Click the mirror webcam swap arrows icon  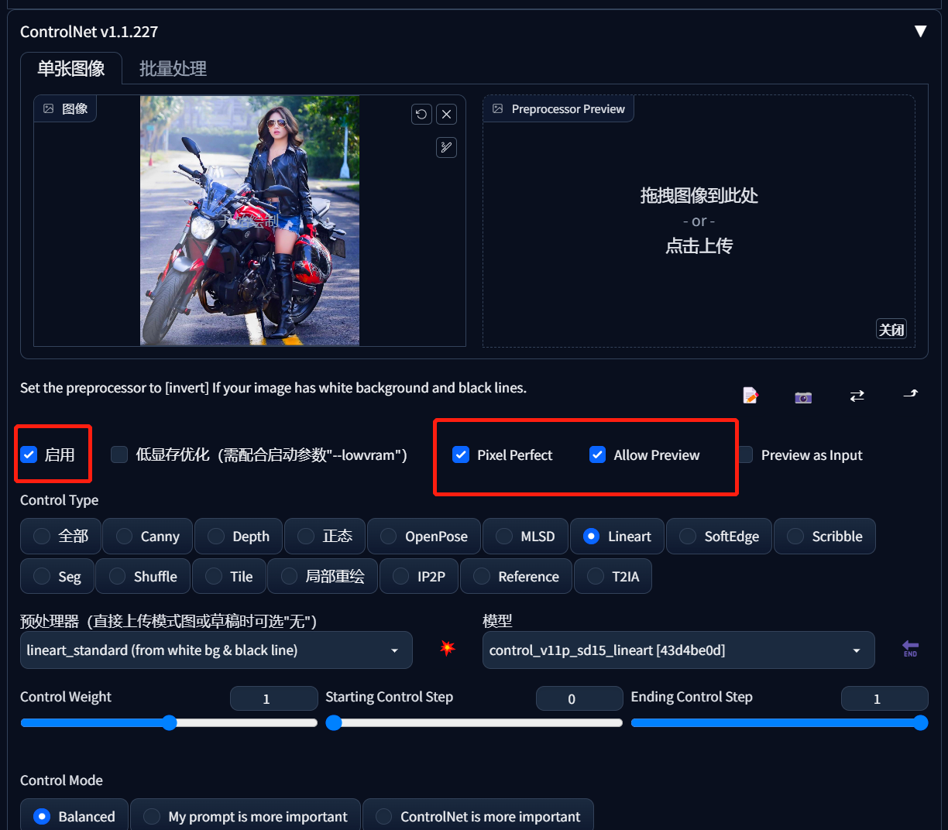click(857, 396)
